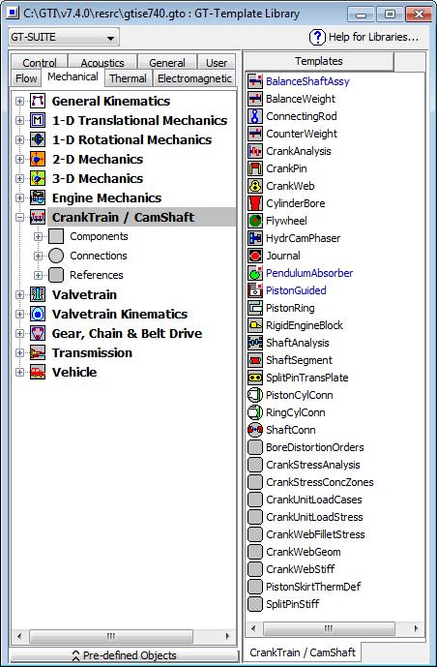437x667 pixels.
Task: Choose the CylinderBore template icon
Action: 255,203
